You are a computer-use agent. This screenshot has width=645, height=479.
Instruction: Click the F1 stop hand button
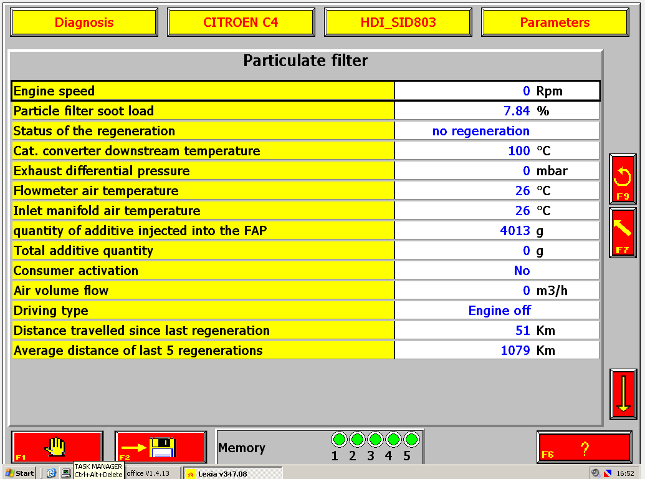[57, 447]
